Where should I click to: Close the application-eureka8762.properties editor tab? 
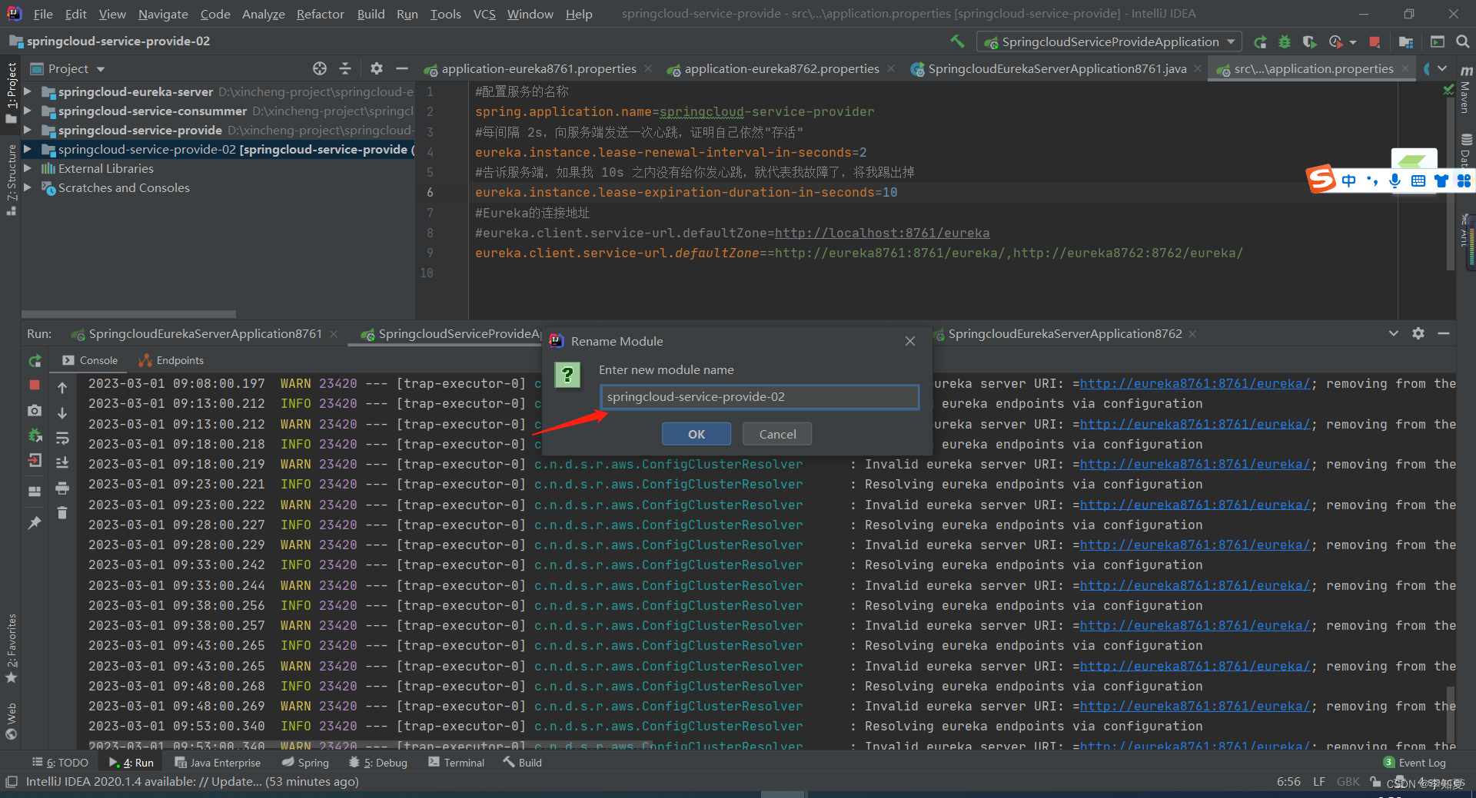(891, 69)
